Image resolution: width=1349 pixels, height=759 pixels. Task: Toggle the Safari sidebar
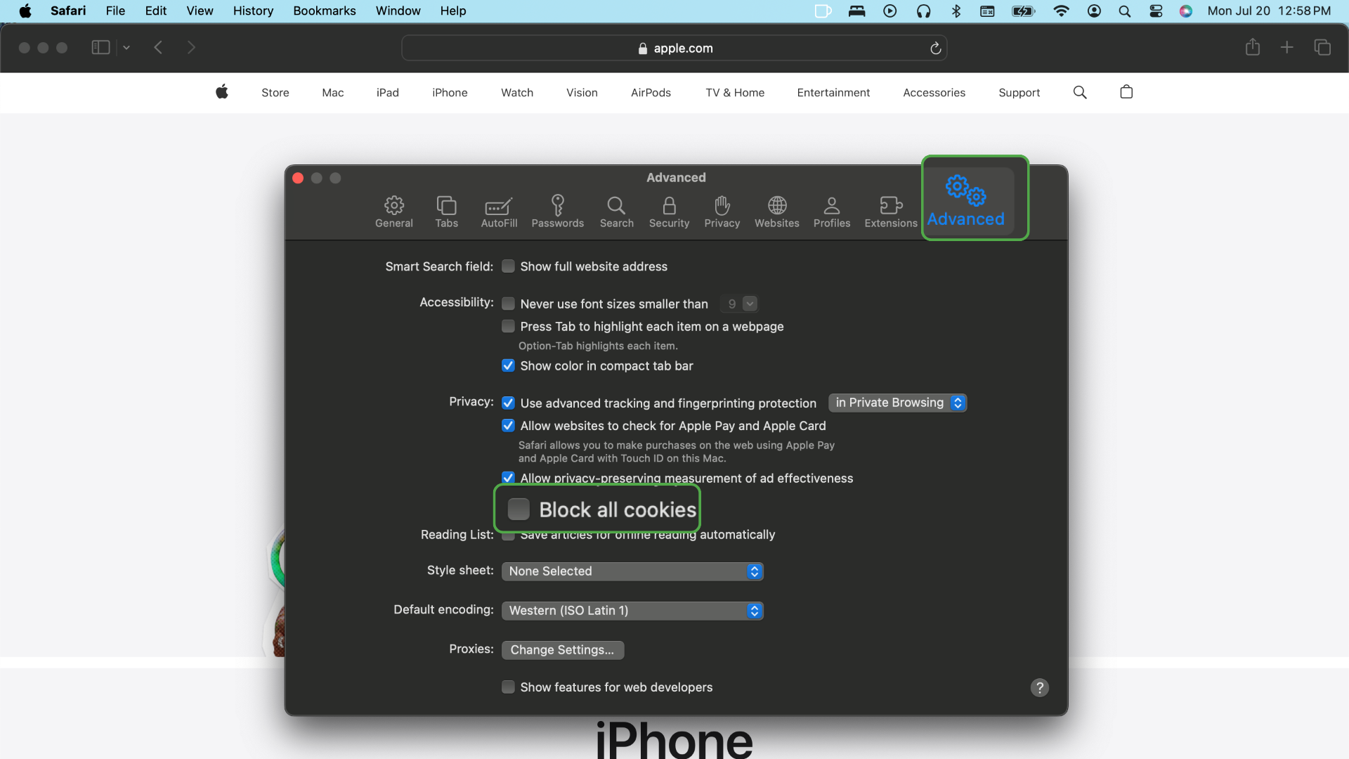(100, 47)
